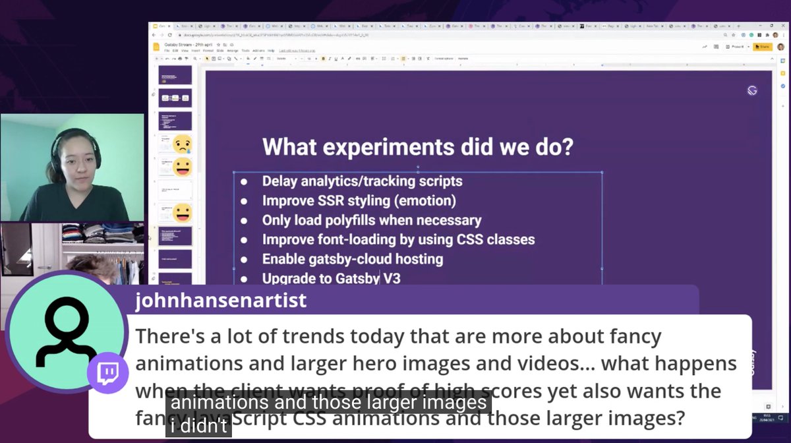Select the cursor Select tool
Image resolution: width=791 pixels, height=443 pixels.
click(207, 59)
